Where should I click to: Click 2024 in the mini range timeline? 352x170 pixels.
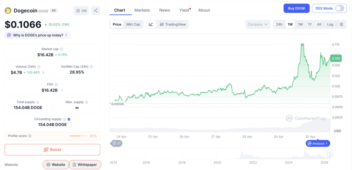tap(289, 162)
